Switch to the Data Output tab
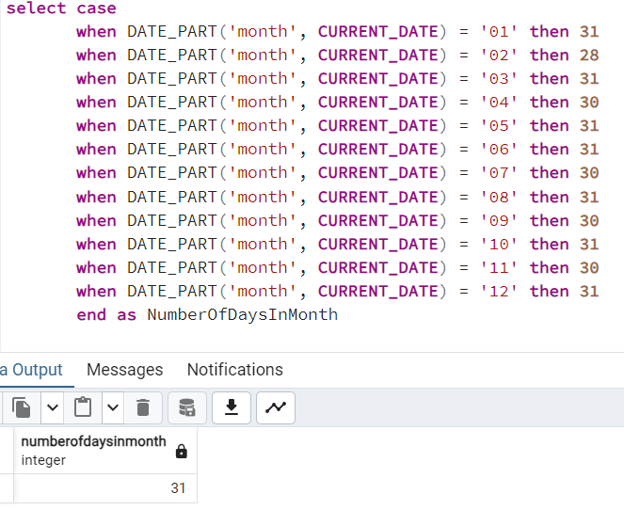The image size is (624, 510). pyautogui.click(x=32, y=370)
